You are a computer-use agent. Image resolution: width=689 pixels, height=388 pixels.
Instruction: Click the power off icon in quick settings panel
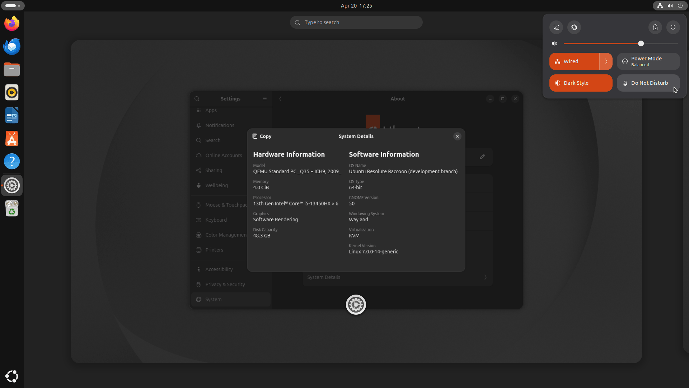673,27
